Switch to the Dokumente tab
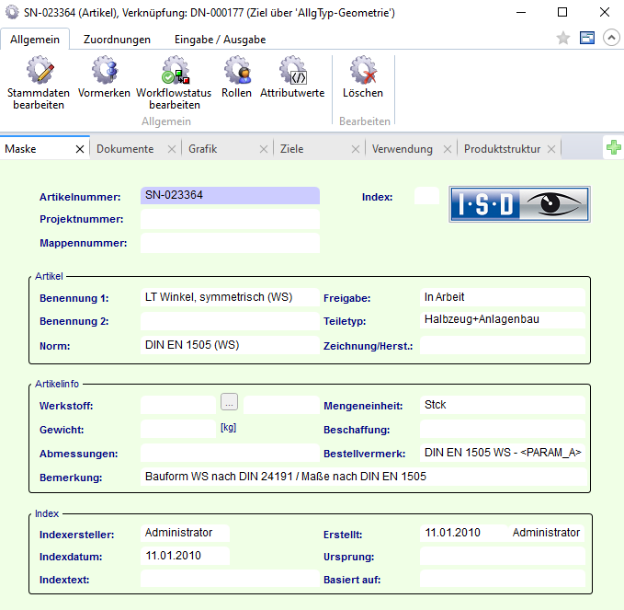624x610 pixels. pyautogui.click(x=125, y=149)
